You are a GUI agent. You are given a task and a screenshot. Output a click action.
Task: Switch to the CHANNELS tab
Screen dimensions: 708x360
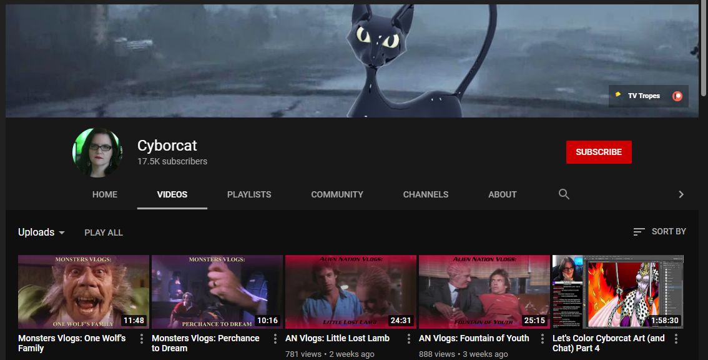tap(425, 194)
